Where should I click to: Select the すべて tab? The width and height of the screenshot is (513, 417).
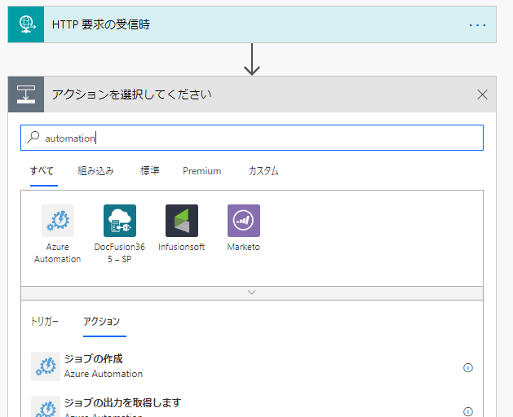coord(42,170)
